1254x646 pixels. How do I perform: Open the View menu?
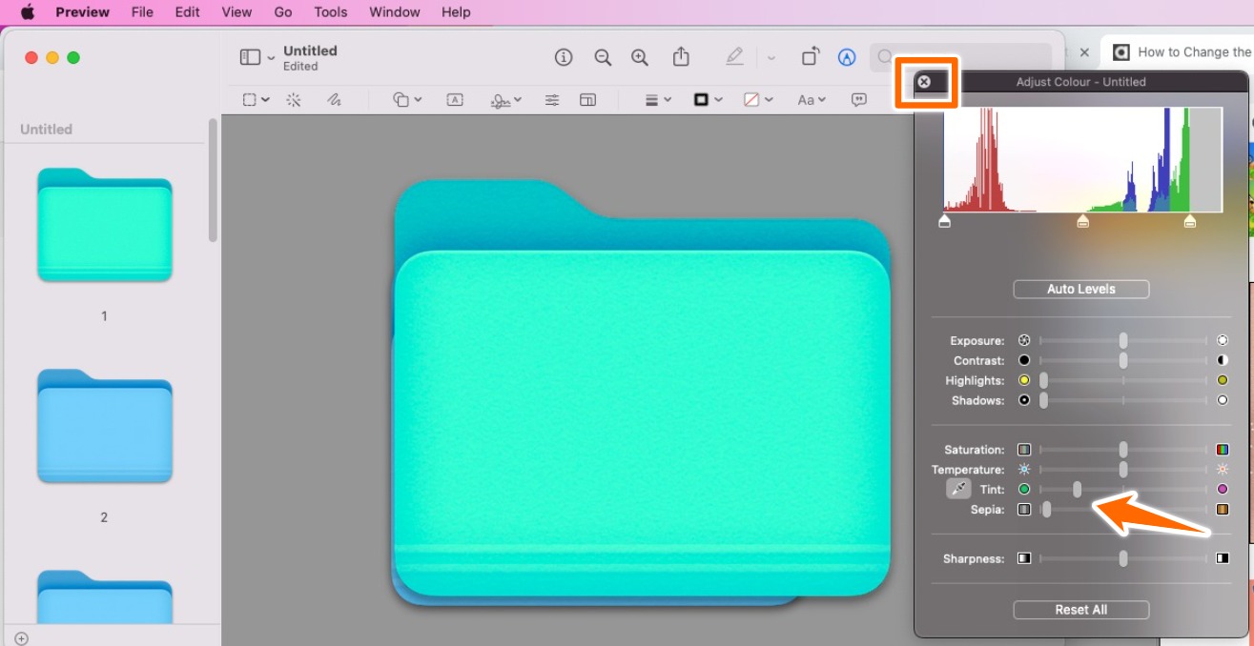[236, 12]
